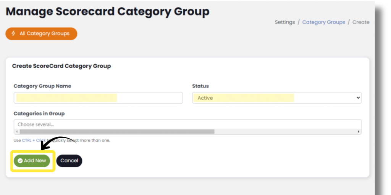
Task: Click the left arrow of the categories scrollbar
Action: [16, 132]
